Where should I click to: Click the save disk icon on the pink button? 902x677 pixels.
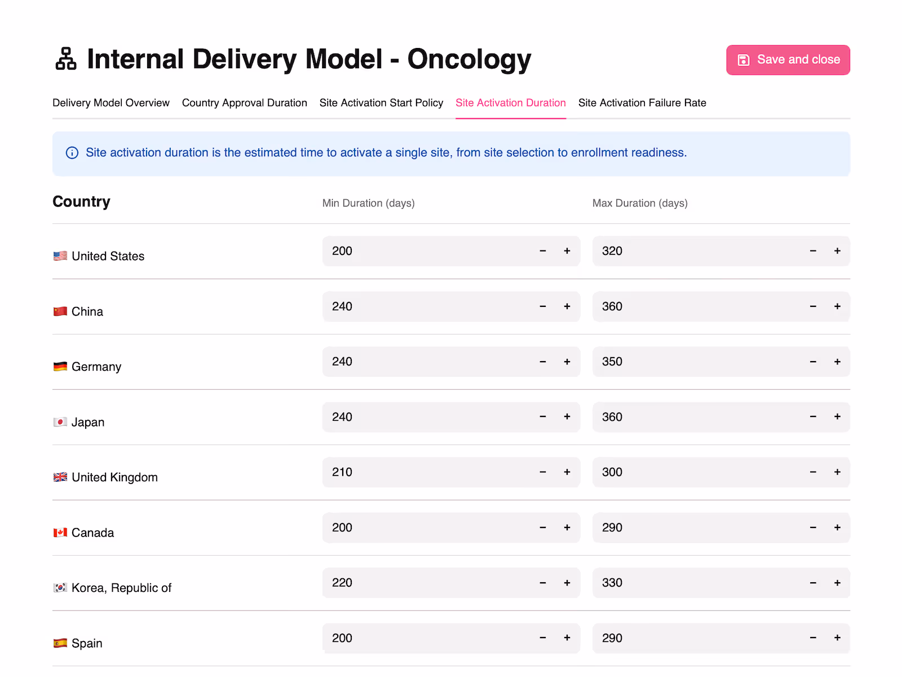(x=744, y=60)
